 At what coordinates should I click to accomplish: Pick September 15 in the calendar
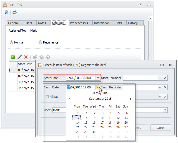[87, 122]
